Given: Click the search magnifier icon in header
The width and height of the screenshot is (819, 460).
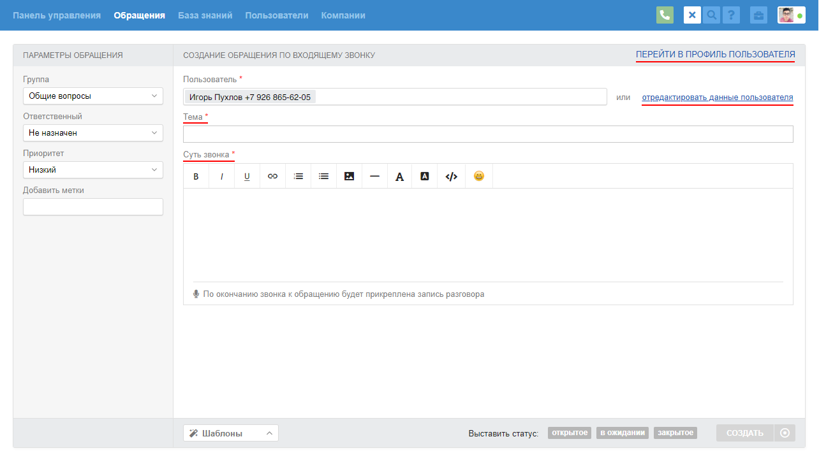Looking at the screenshot, I should point(711,15).
